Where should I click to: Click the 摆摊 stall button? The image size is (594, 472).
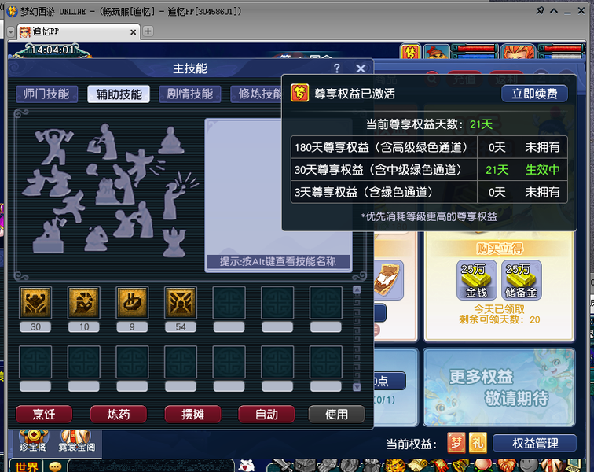192,414
